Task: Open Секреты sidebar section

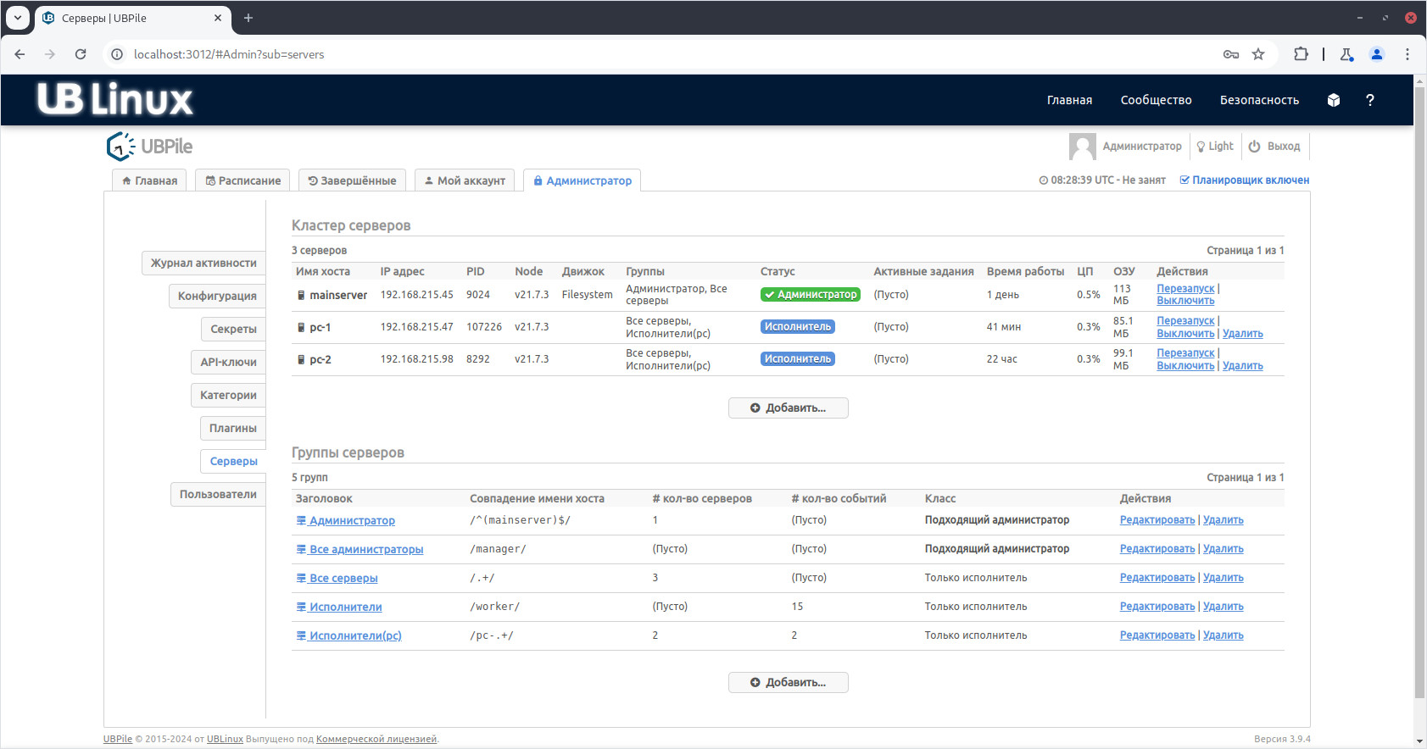Action: pyautogui.click(x=233, y=329)
